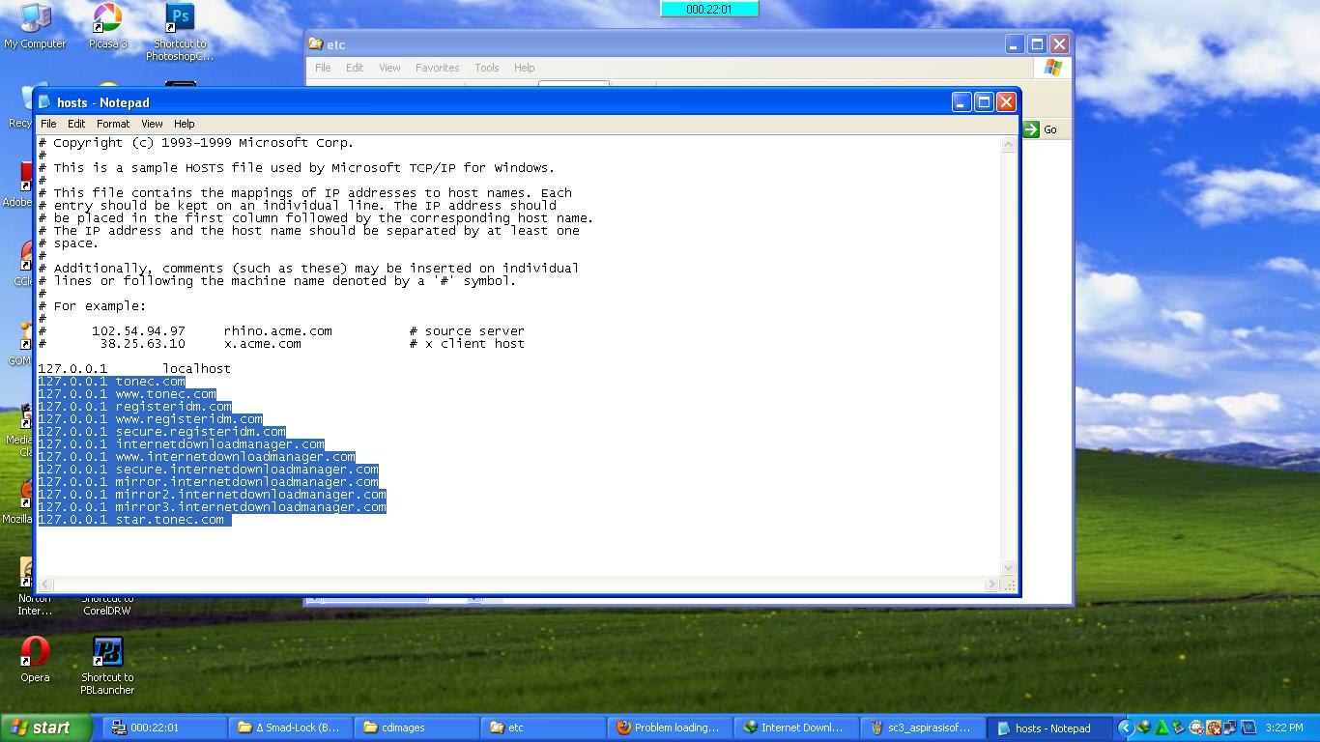This screenshot has height=742, width=1320.
Task: Open Notepad Format menu
Action: [x=113, y=124]
